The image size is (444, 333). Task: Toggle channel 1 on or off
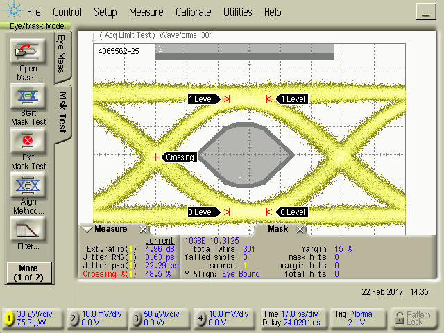pyautogui.click(x=9, y=318)
